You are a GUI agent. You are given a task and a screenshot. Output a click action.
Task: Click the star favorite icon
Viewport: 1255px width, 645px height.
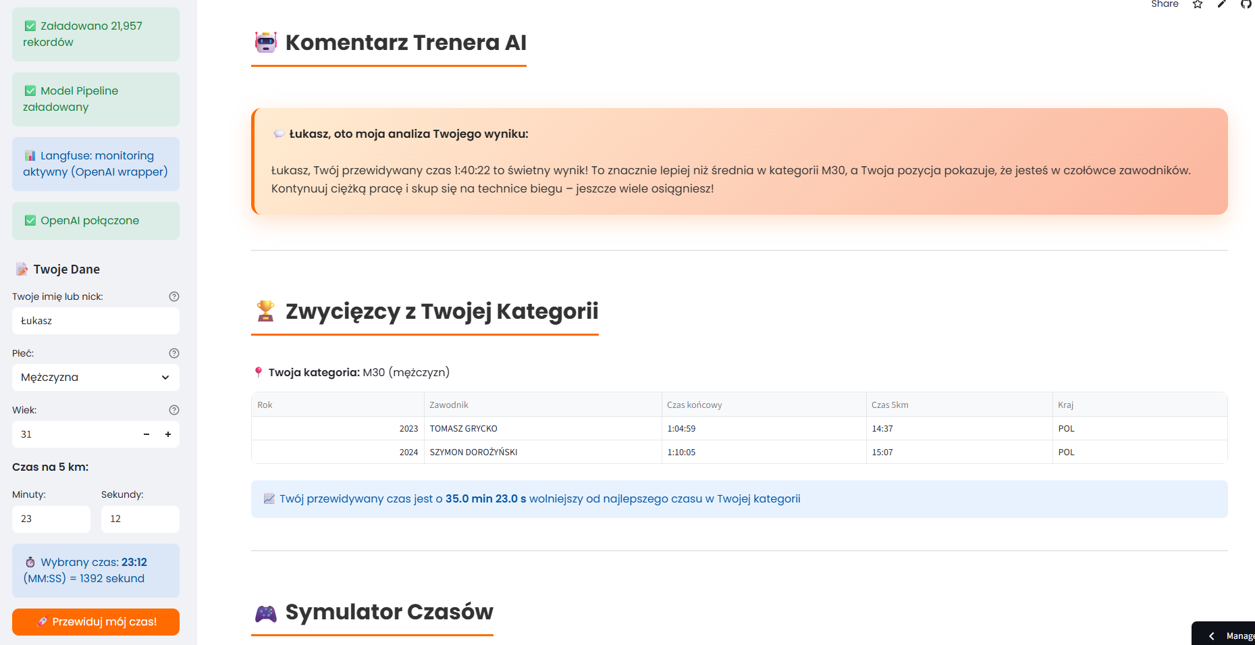1198,5
